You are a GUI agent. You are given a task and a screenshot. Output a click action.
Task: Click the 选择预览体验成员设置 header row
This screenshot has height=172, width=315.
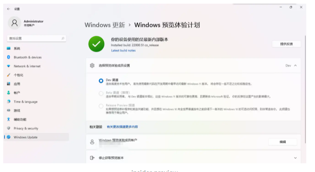click(193, 66)
